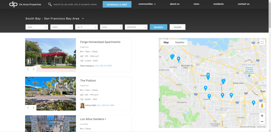The width and height of the screenshot is (271, 132).
Task: Zoom out on the map
Action: [262, 121]
